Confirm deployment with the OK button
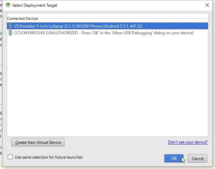This screenshot has height=169, width=215. (x=174, y=159)
